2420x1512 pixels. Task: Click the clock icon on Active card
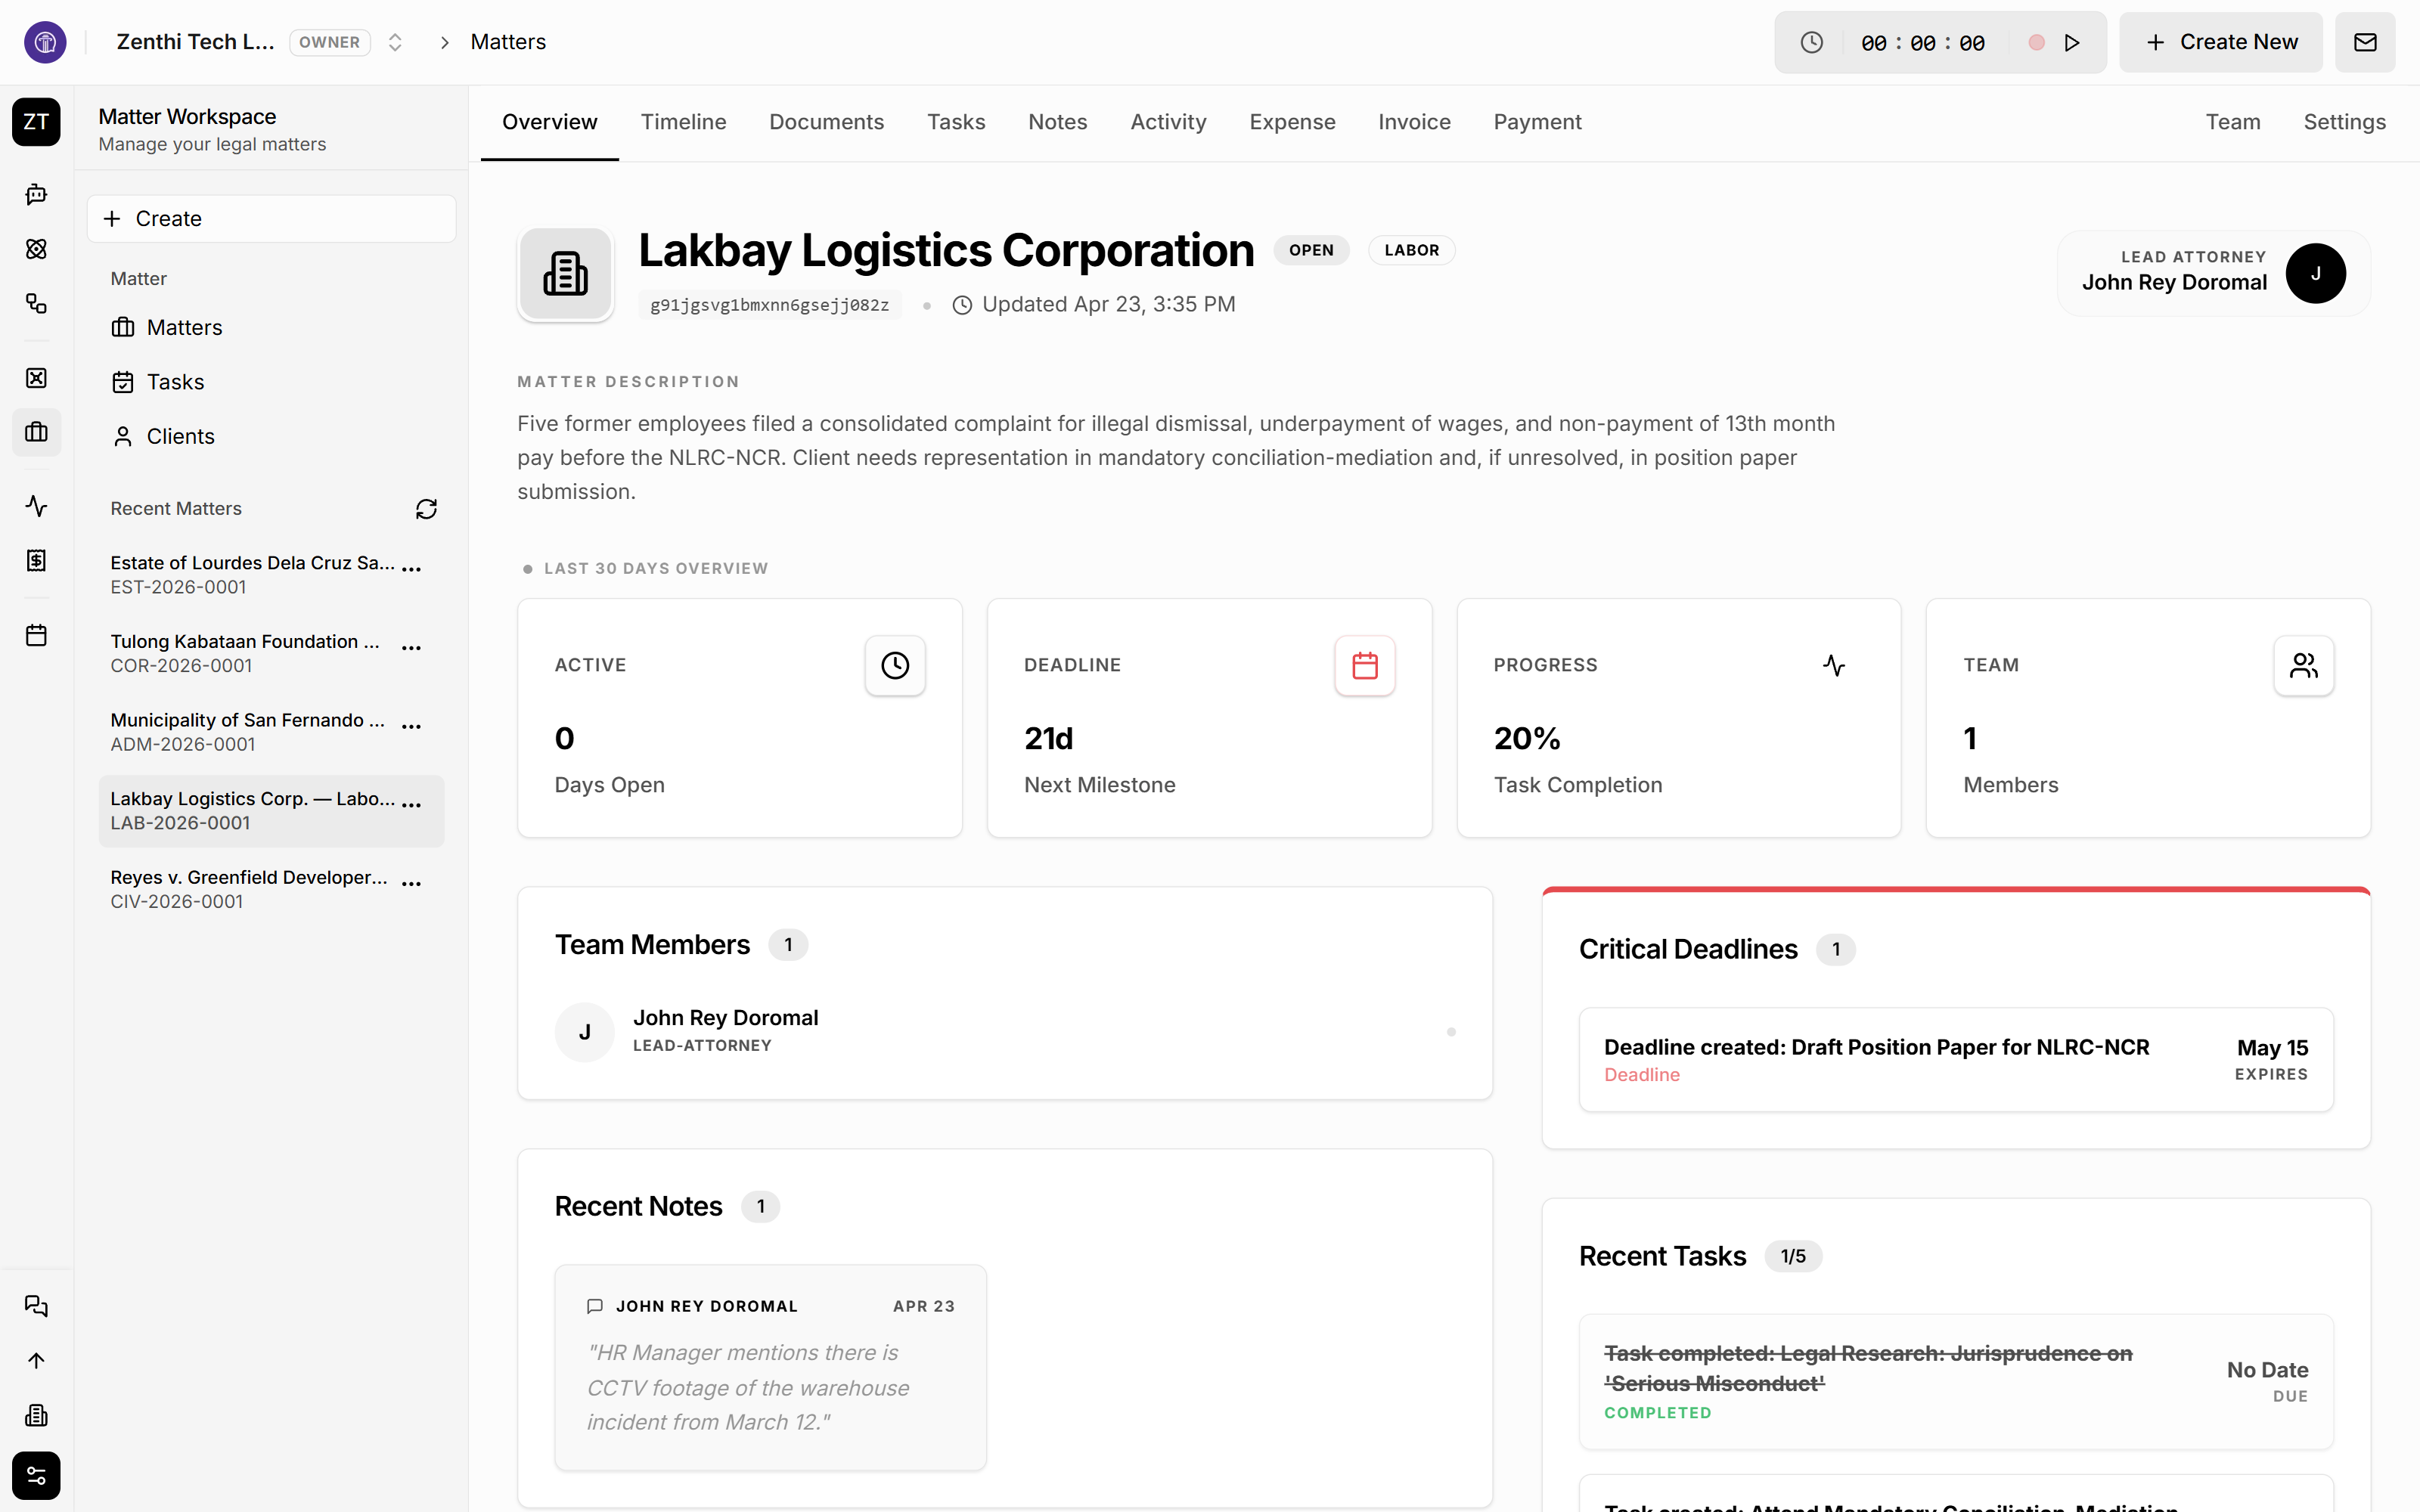point(895,665)
